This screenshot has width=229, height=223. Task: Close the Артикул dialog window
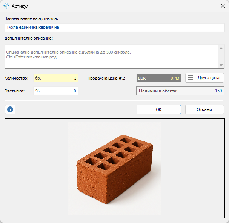[x=223, y=6]
